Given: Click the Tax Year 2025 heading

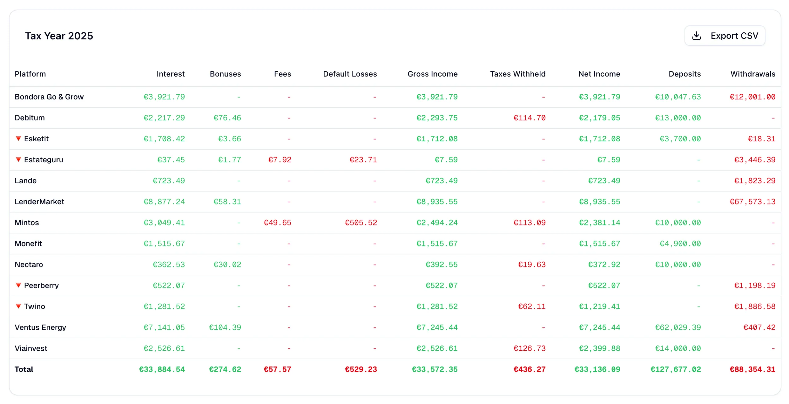Looking at the screenshot, I should [x=59, y=36].
